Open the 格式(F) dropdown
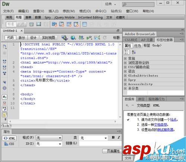 pyautogui.click(x=49, y=138)
